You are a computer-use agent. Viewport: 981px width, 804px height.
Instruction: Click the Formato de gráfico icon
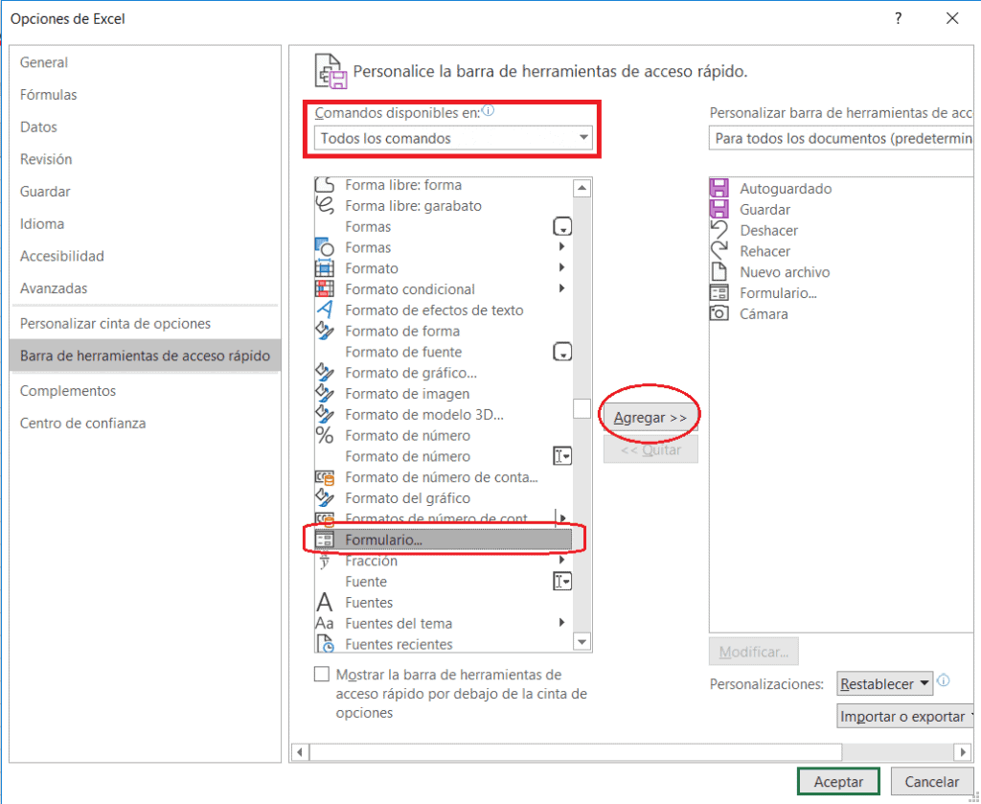tap(324, 372)
